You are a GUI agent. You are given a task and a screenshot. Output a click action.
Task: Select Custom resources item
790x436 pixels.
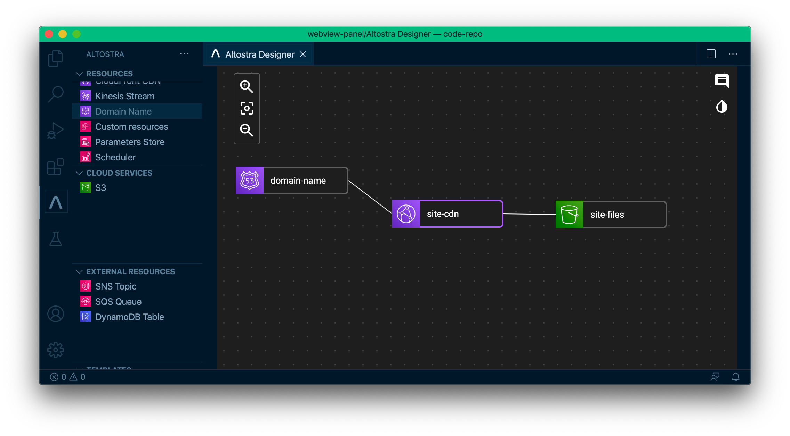137,127
